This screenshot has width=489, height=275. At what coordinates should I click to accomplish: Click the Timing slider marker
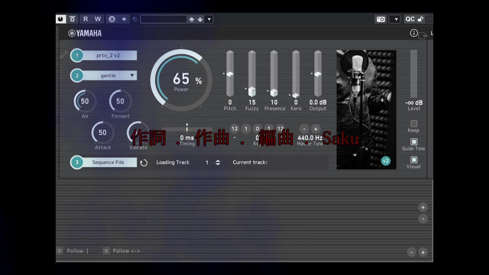pyautogui.click(x=187, y=127)
